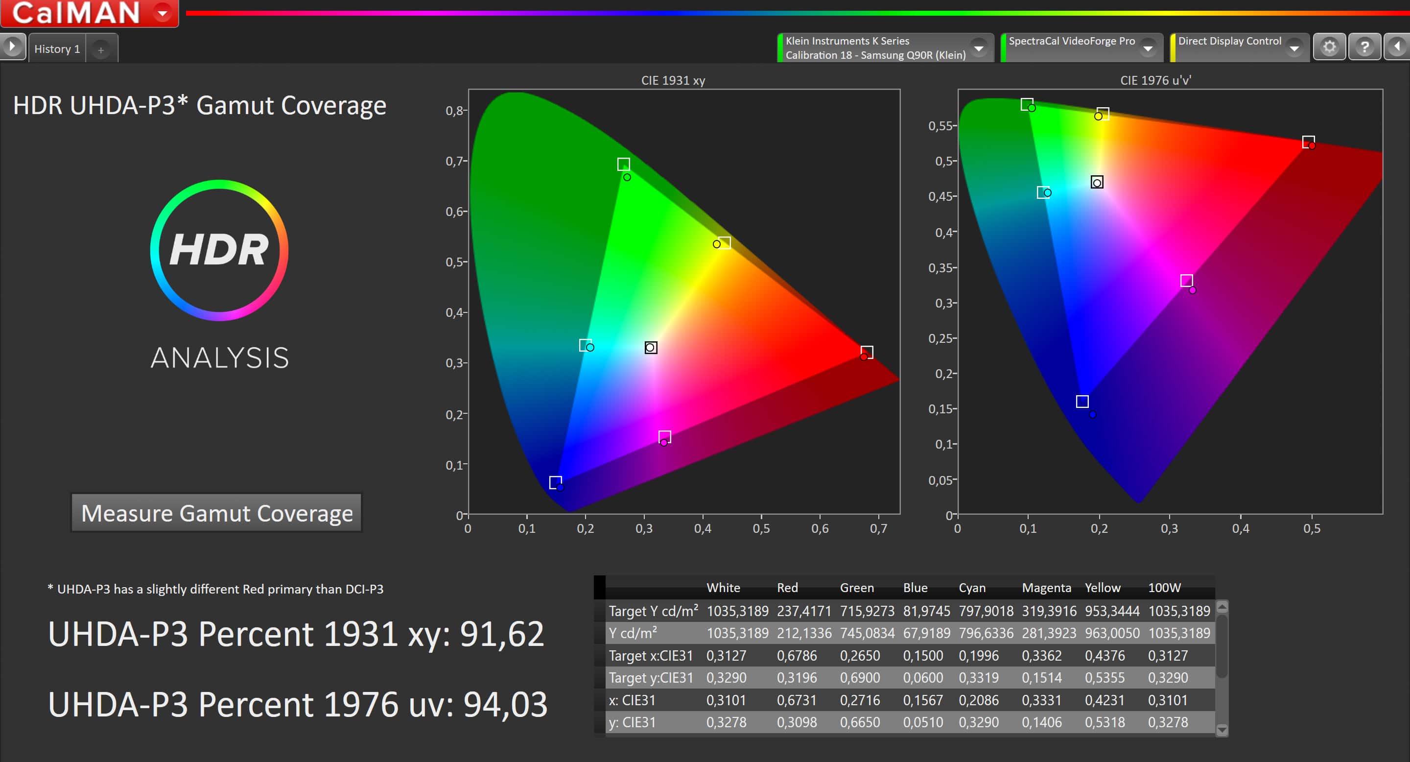1410x762 pixels.
Task: Click the red target square in CIE 1976 chart
Action: 1308,143
